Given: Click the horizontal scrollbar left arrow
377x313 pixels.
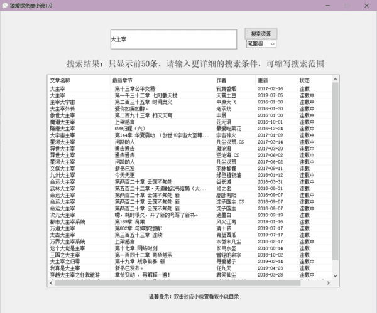Looking at the screenshot, I should click(51, 283).
